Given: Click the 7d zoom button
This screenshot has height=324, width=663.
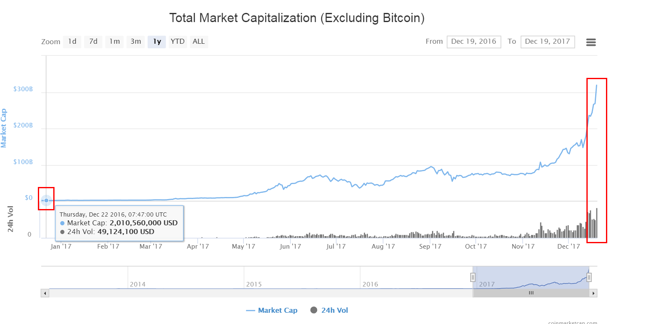Looking at the screenshot, I should tap(93, 41).
